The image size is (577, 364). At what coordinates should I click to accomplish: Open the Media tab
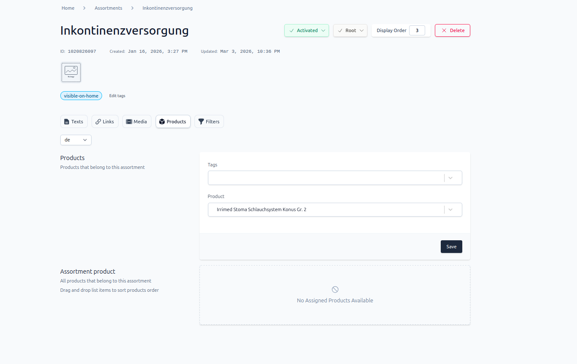[x=137, y=122]
